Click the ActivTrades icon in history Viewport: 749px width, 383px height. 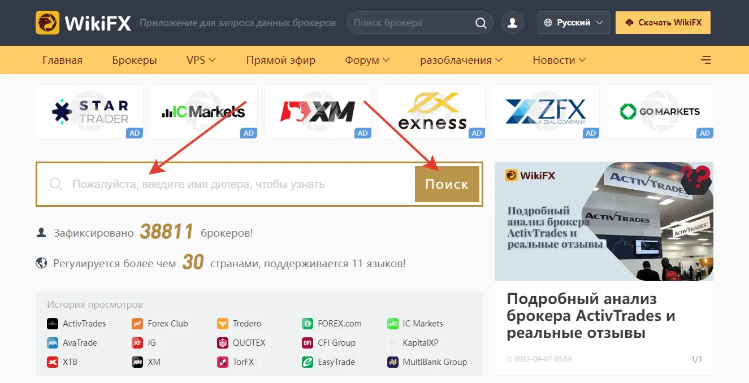(53, 324)
